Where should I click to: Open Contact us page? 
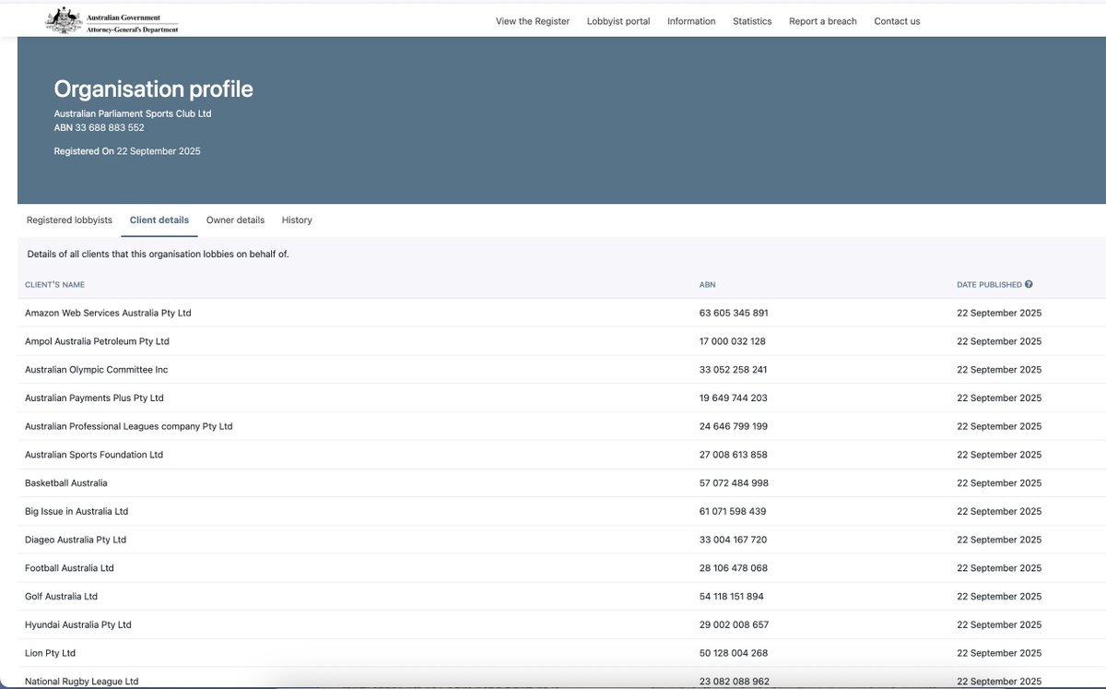[897, 21]
